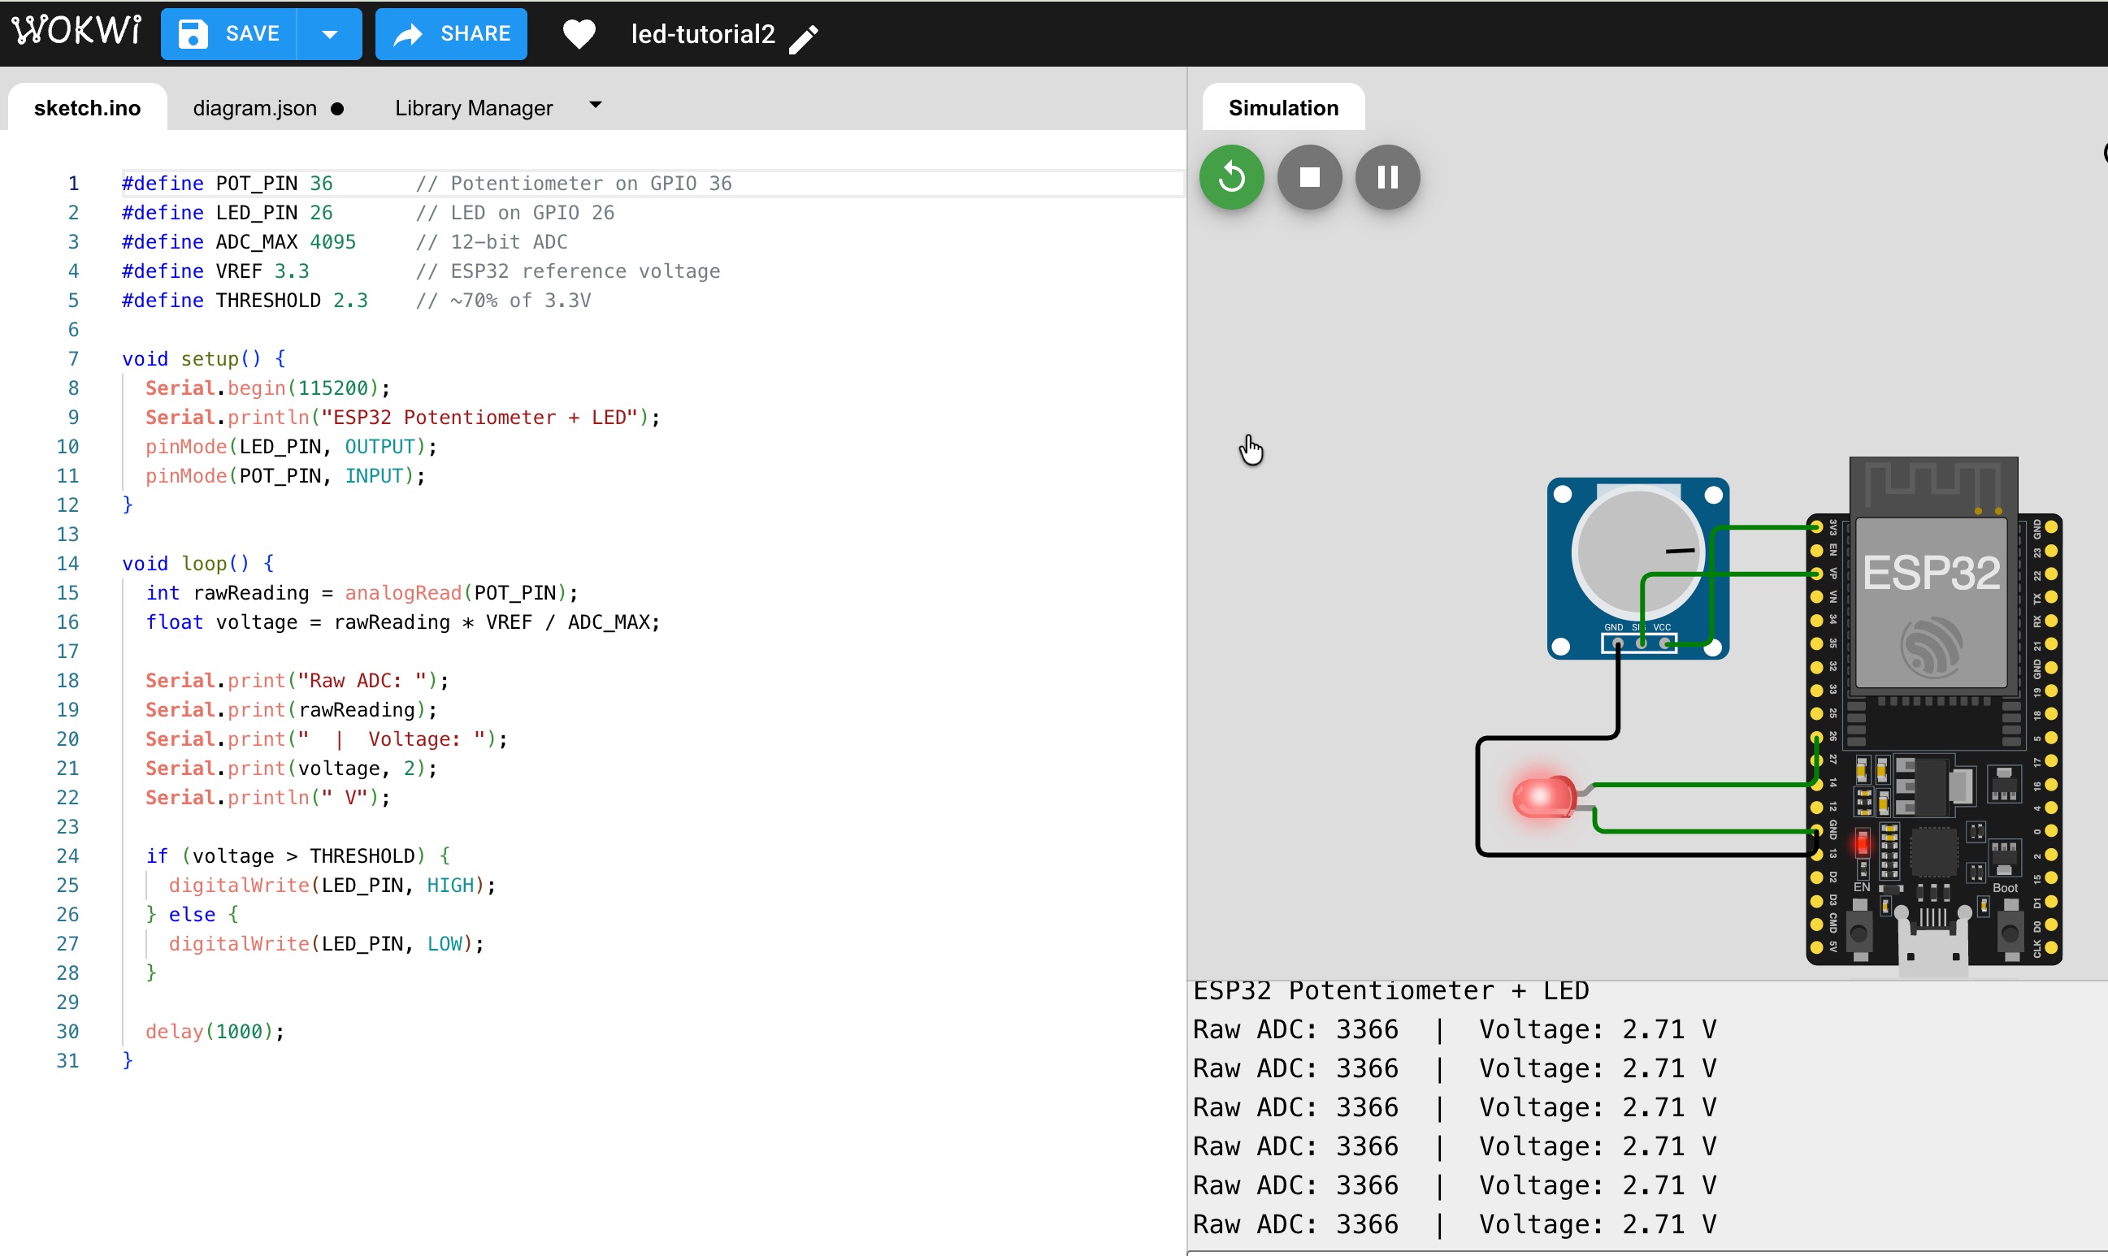
Task: Click the sketch.ino tab
Action: click(87, 108)
